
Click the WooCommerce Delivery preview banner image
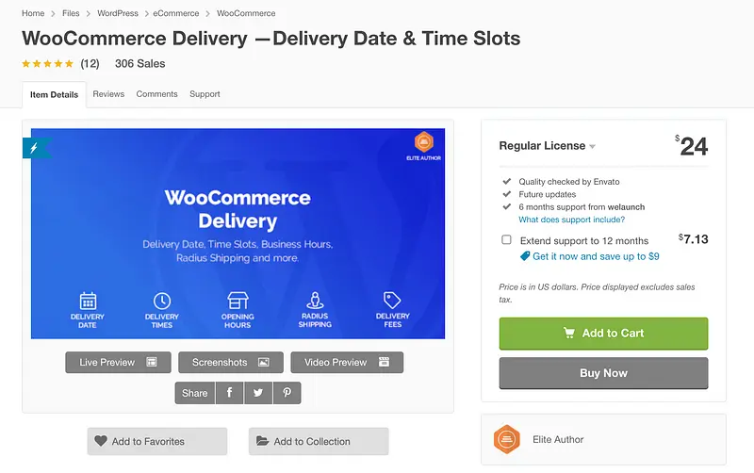click(238, 233)
